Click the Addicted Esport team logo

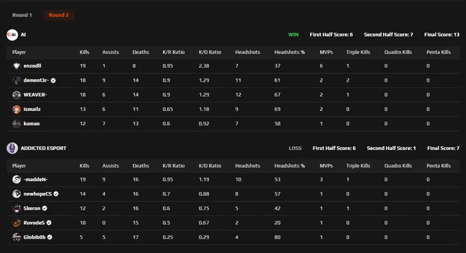point(12,148)
